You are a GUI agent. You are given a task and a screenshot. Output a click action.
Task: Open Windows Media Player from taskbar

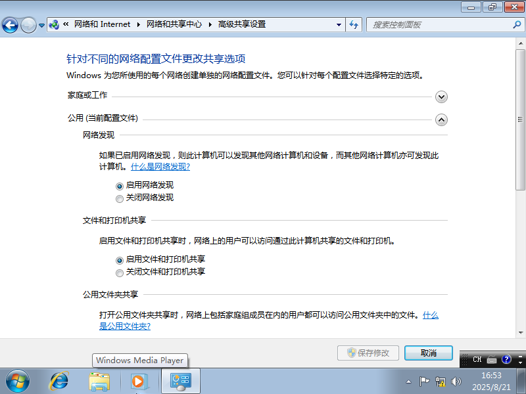point(139,382)
